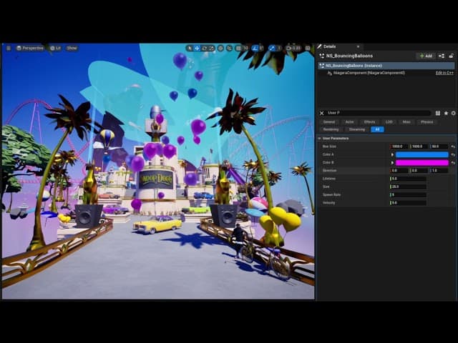Collapse the User Parameters section

[x=319, y=138]
